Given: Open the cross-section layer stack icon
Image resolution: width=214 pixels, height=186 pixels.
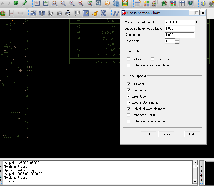Looking at the screenshot, I should (164, 3).
